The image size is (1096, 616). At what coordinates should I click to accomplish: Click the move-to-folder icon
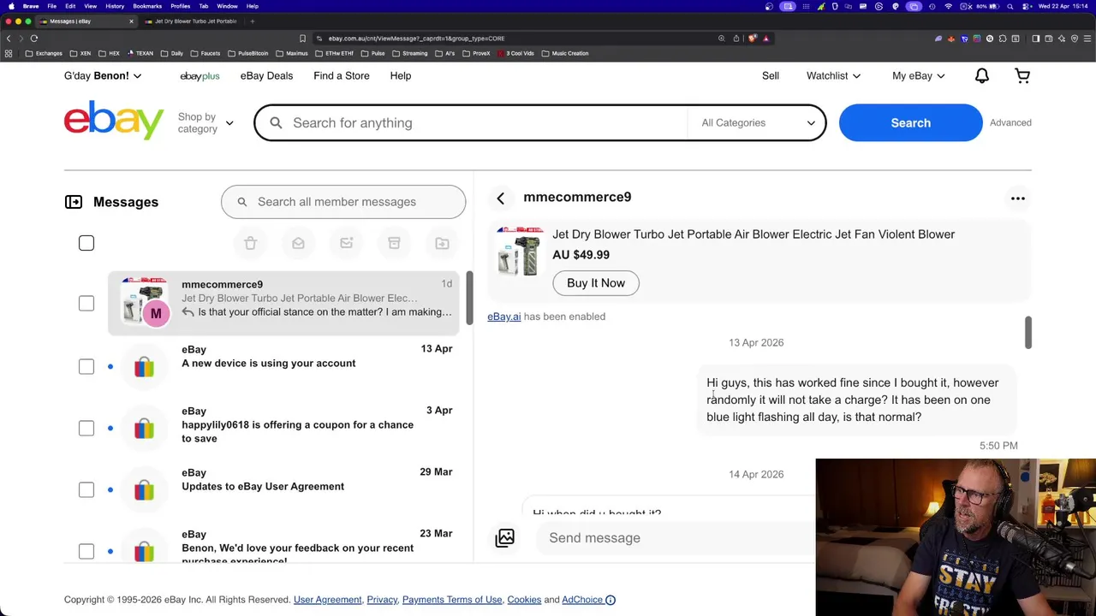tap(442, 244)
